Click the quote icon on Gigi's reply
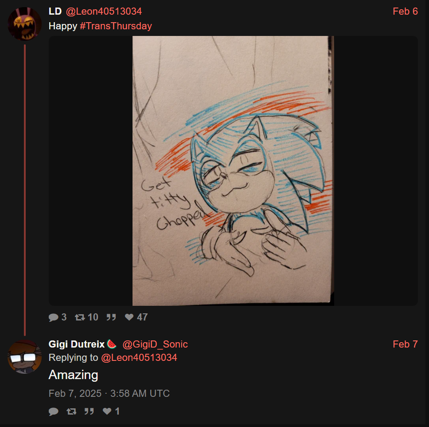The height and width of the screenshot is (427, 429). [x=89, y=411]
